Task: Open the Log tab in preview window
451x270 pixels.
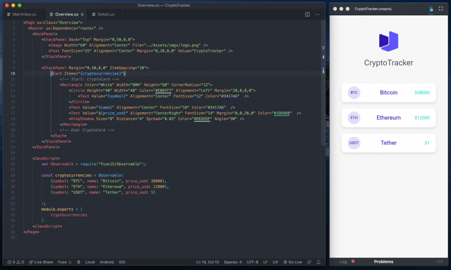Action: pos(343,262)
